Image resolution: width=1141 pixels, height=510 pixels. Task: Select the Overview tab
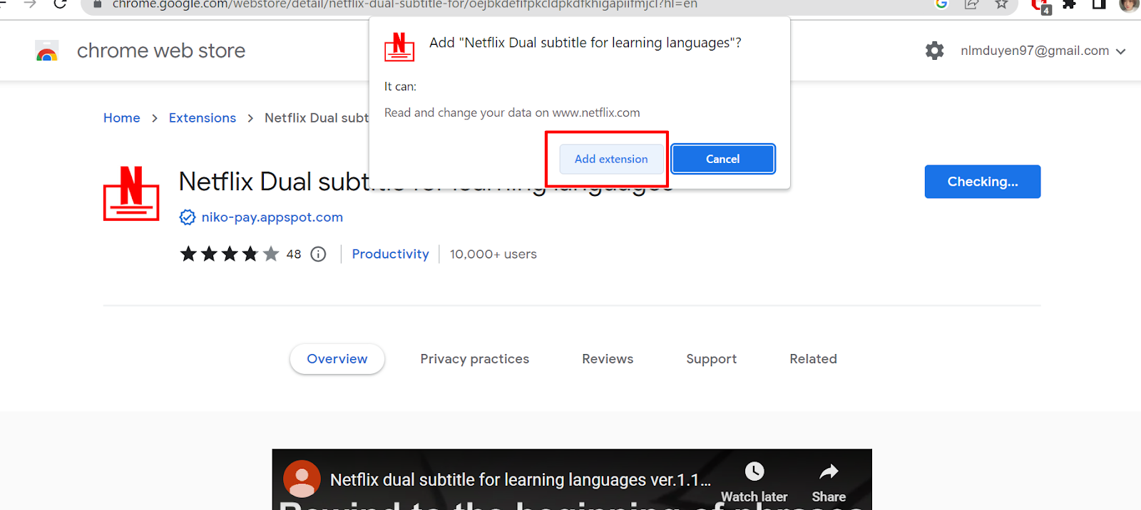(337, 359)
